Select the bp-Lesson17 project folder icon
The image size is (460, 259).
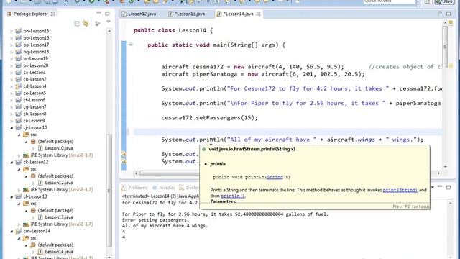[x=19, y=45]
